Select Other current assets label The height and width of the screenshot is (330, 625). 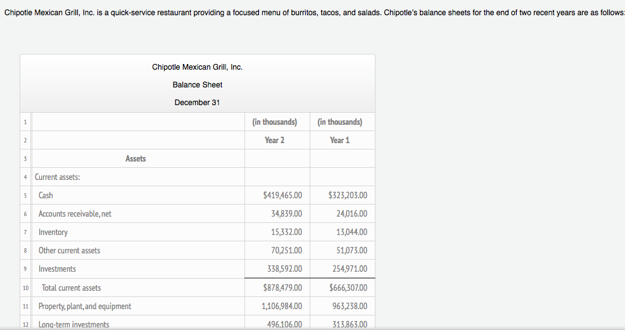pyautogui.click(x=70, y=250)
